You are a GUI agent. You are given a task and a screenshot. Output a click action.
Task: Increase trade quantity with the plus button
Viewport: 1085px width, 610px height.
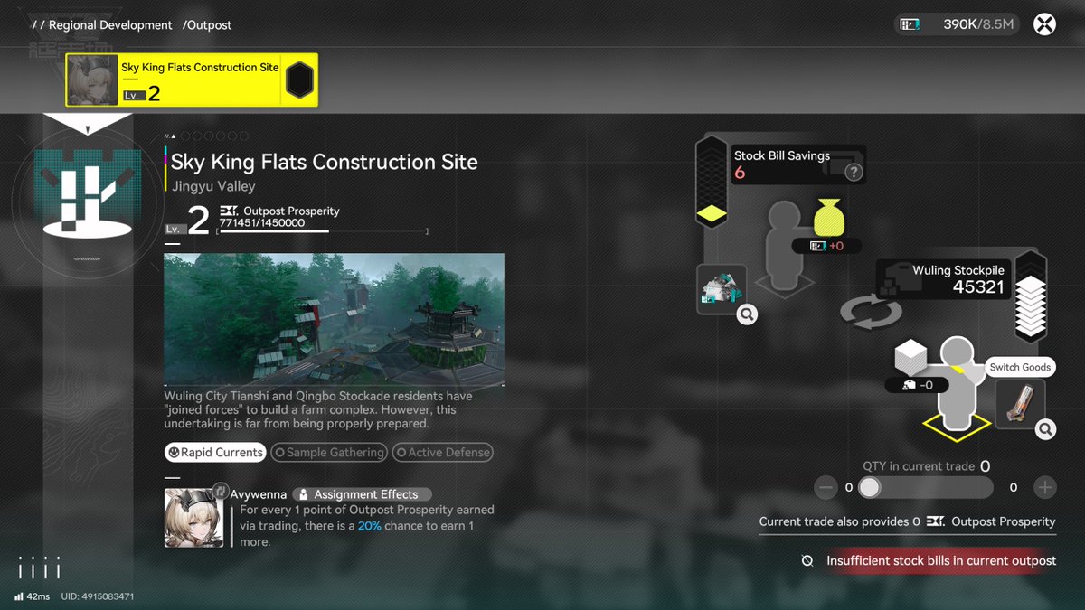point(1044,488)
